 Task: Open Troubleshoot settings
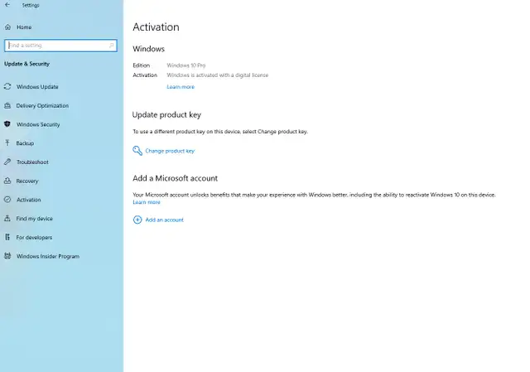pyautogui.click(x=32, y=162)
